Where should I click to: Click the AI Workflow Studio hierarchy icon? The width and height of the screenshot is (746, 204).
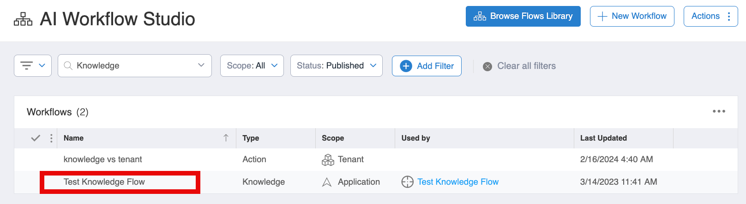(23, 19)
